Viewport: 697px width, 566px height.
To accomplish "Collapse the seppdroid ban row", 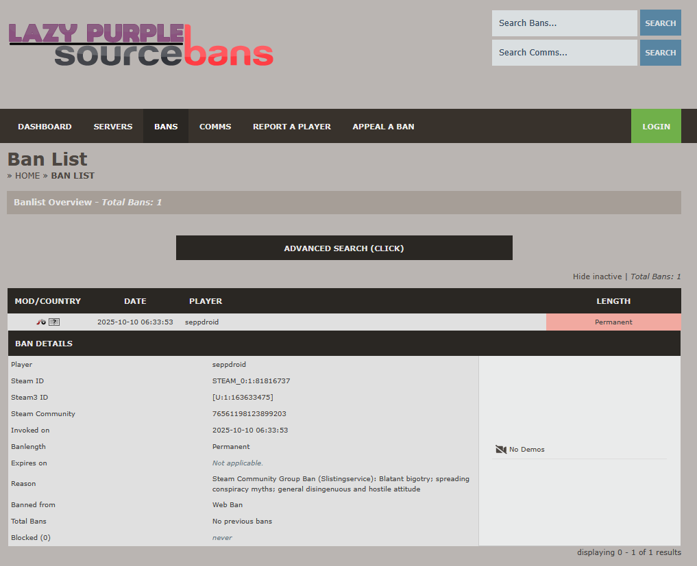I will pyautogui.click(x=201, y=322).
